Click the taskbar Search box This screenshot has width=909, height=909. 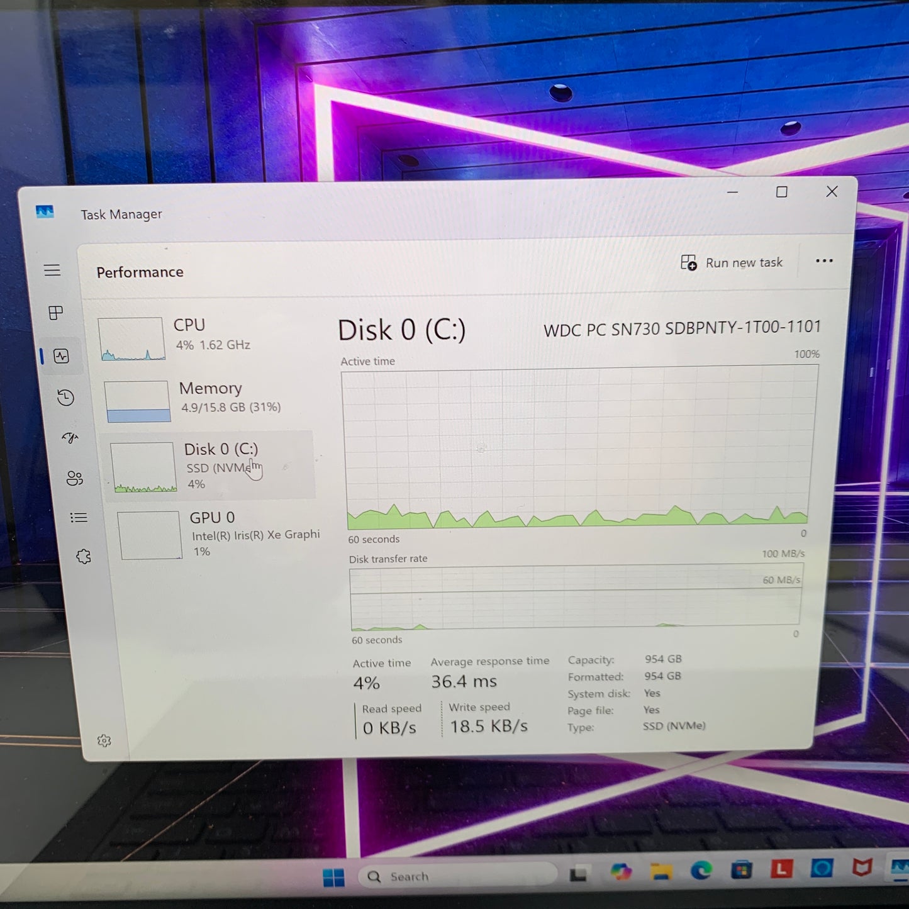pos(457,876)
